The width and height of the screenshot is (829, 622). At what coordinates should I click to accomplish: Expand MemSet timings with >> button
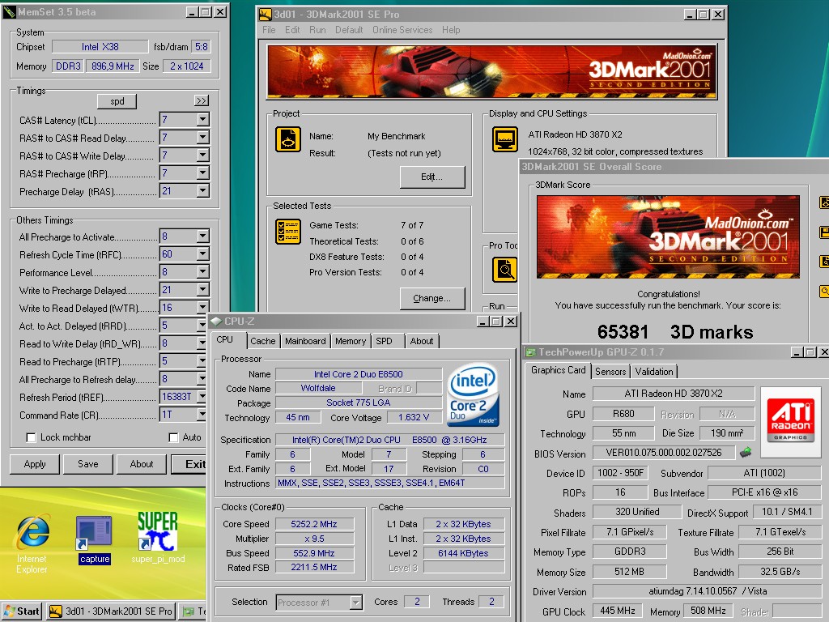(x=202, y=100)
